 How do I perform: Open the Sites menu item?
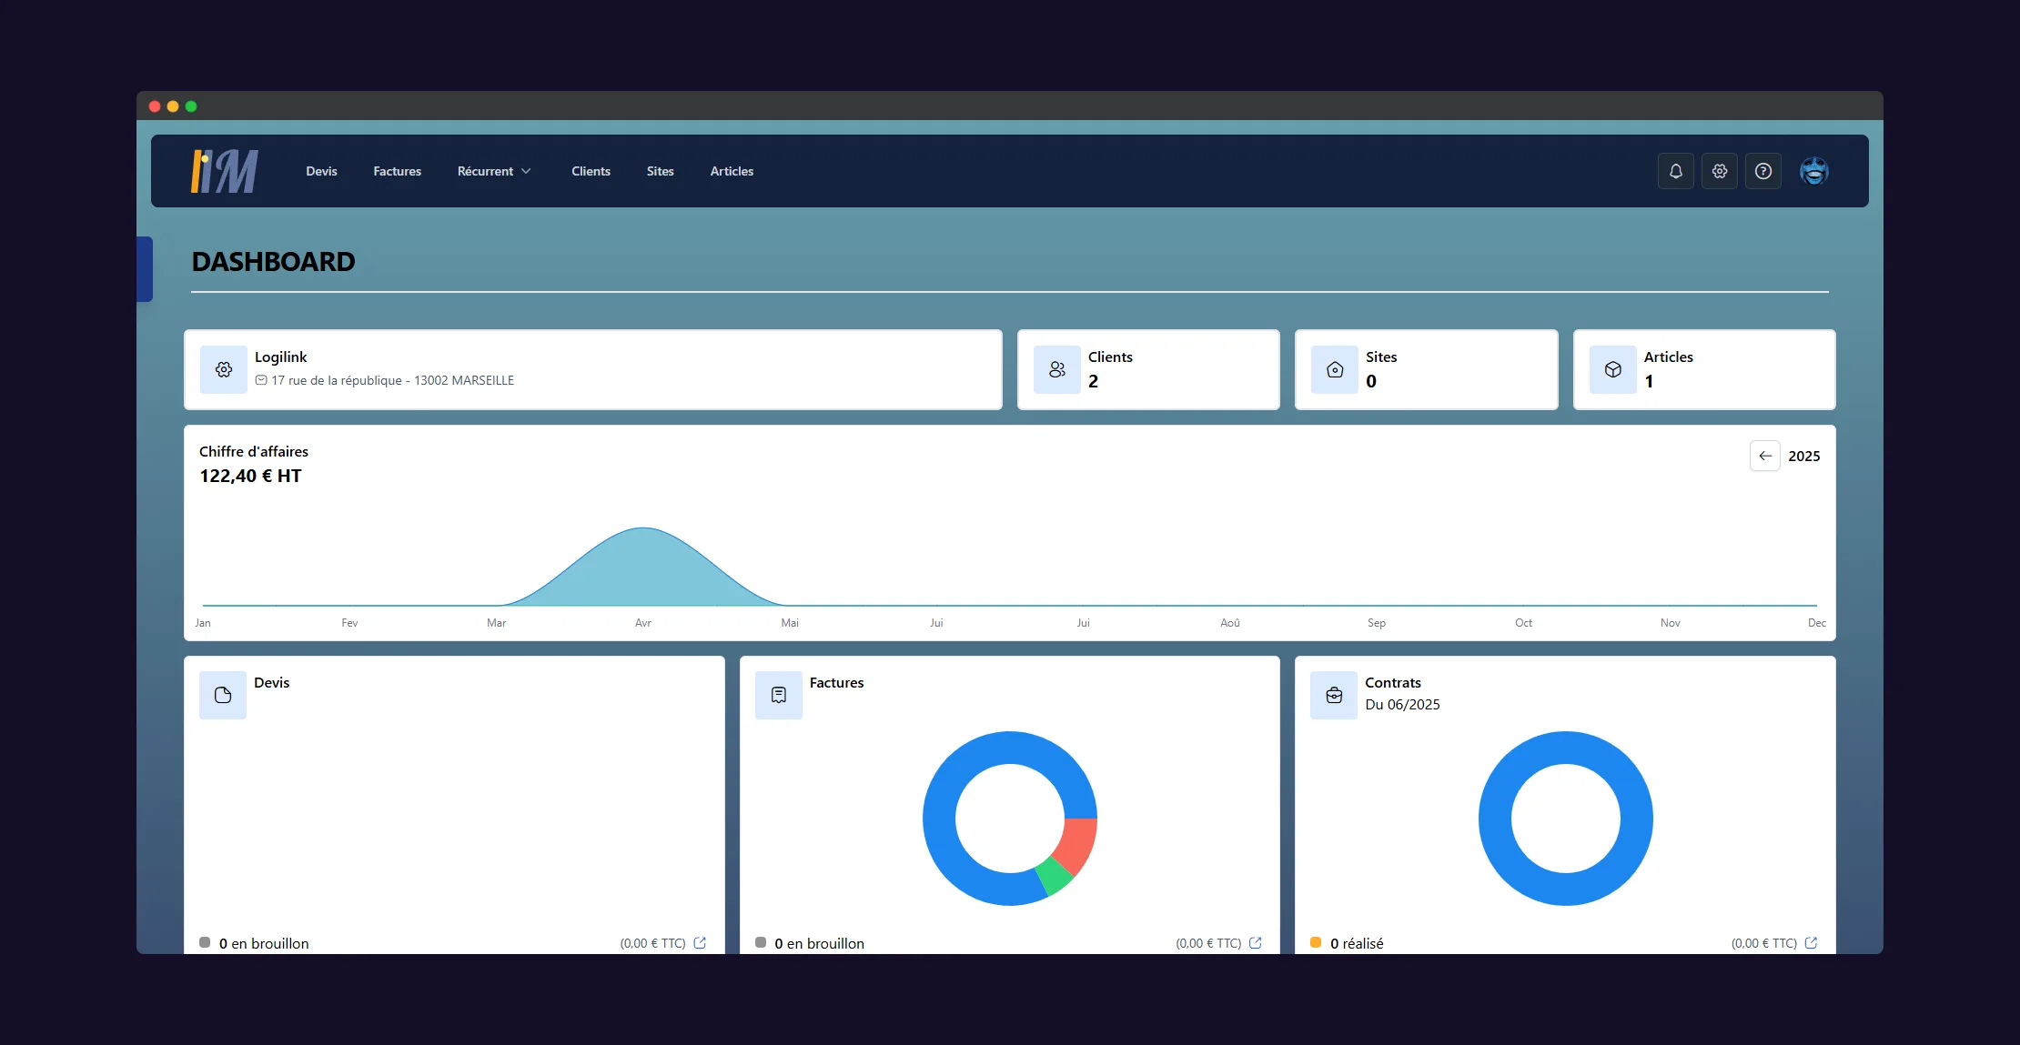pyautogui.click(x=660, y=171)
